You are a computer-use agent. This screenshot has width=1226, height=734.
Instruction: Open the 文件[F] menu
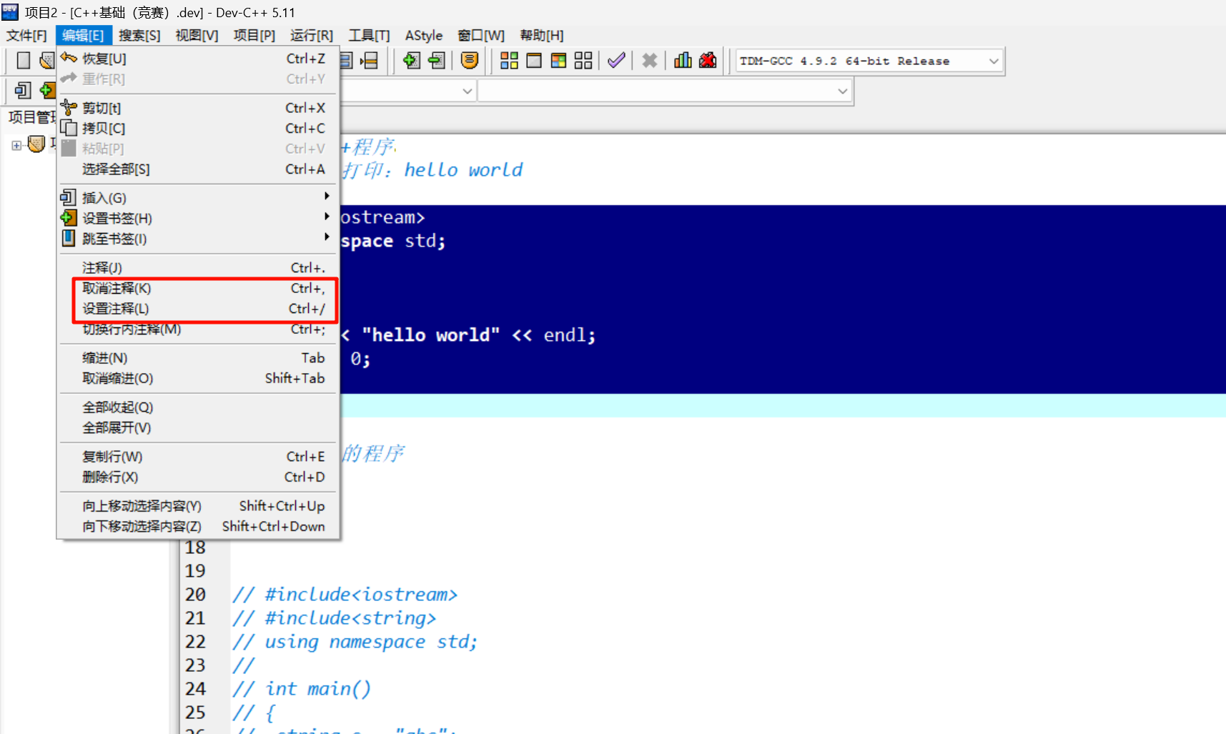coord(26,35)
